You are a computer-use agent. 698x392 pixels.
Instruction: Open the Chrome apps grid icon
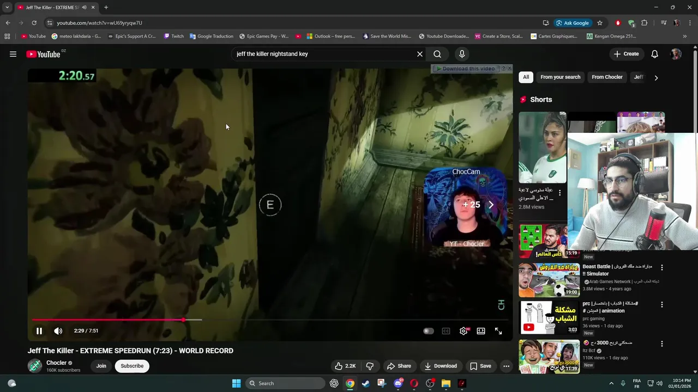point(7,36)
